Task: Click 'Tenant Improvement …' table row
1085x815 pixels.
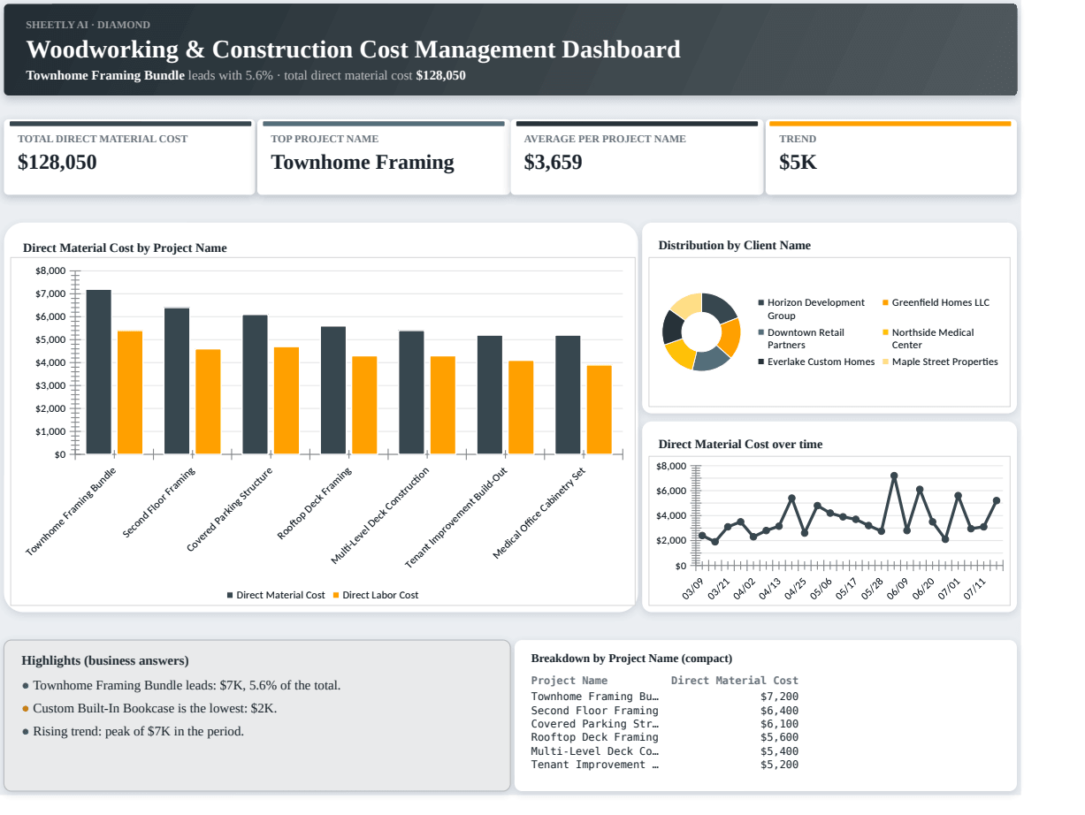Action: pos(665,765)
